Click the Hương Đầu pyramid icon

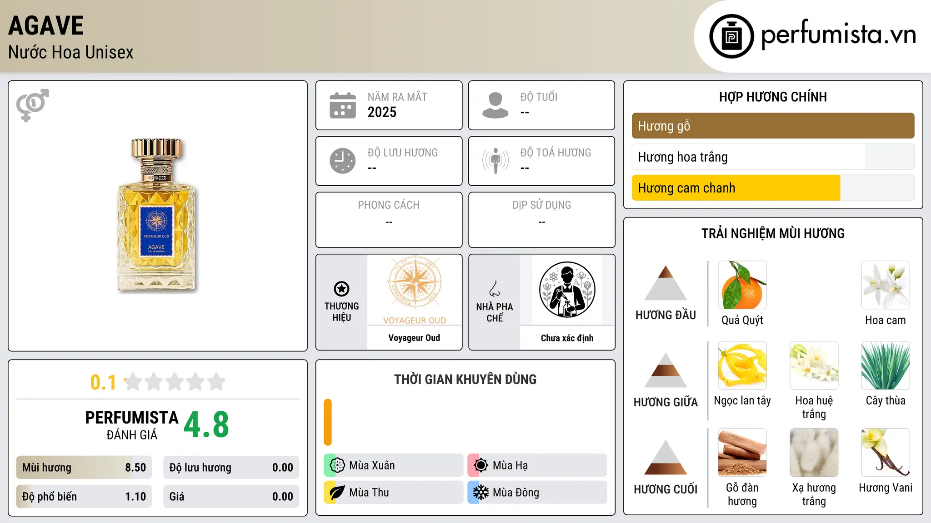[x=666, y=283]
